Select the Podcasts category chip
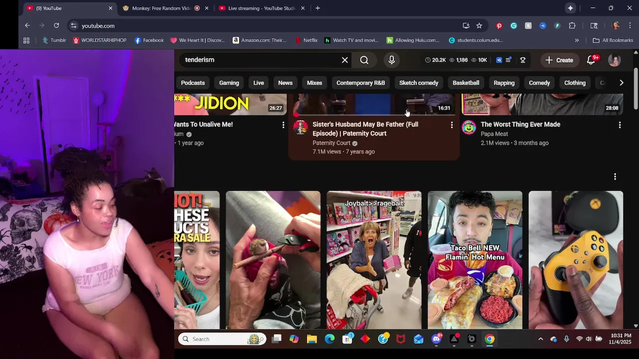 [193, 83]
